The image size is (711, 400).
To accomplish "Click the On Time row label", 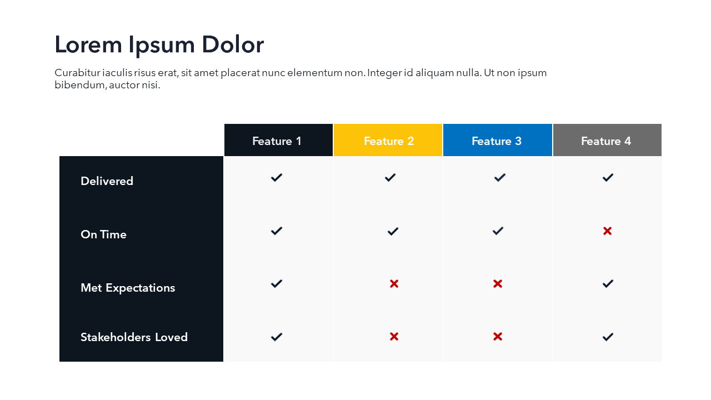I will (104, 234).
